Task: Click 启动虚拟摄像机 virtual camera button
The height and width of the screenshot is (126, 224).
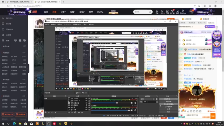Action: 169,104
